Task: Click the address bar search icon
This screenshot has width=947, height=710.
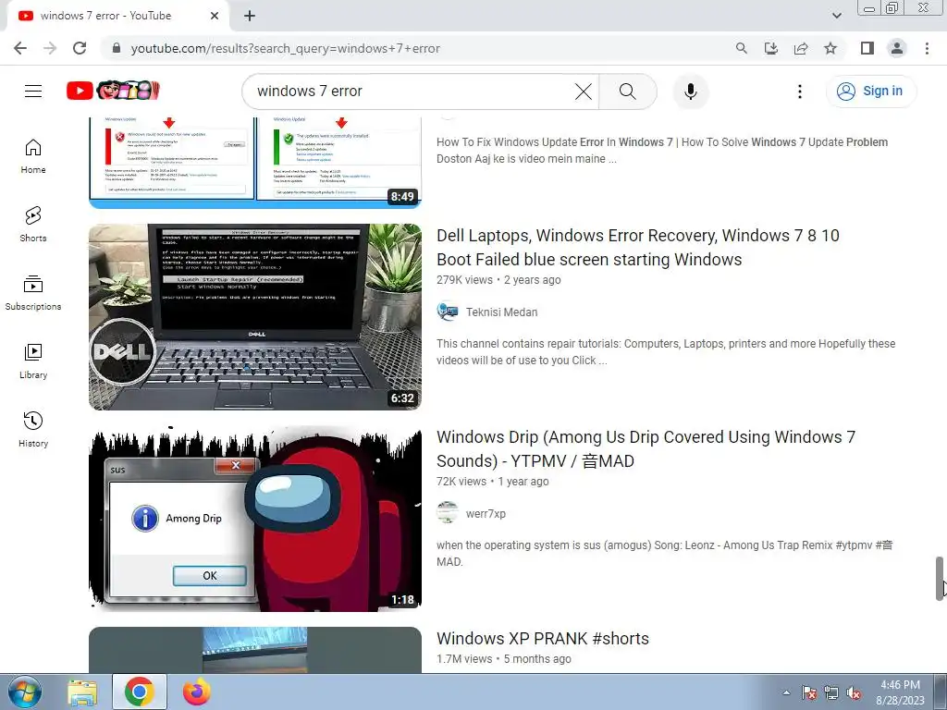Action: 741,48
